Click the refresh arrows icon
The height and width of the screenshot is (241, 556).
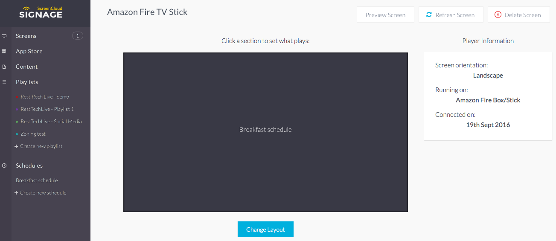click(x=429, y=15)
